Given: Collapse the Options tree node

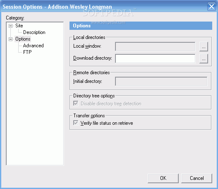Looking at the screenshot, I should [10, 39].
